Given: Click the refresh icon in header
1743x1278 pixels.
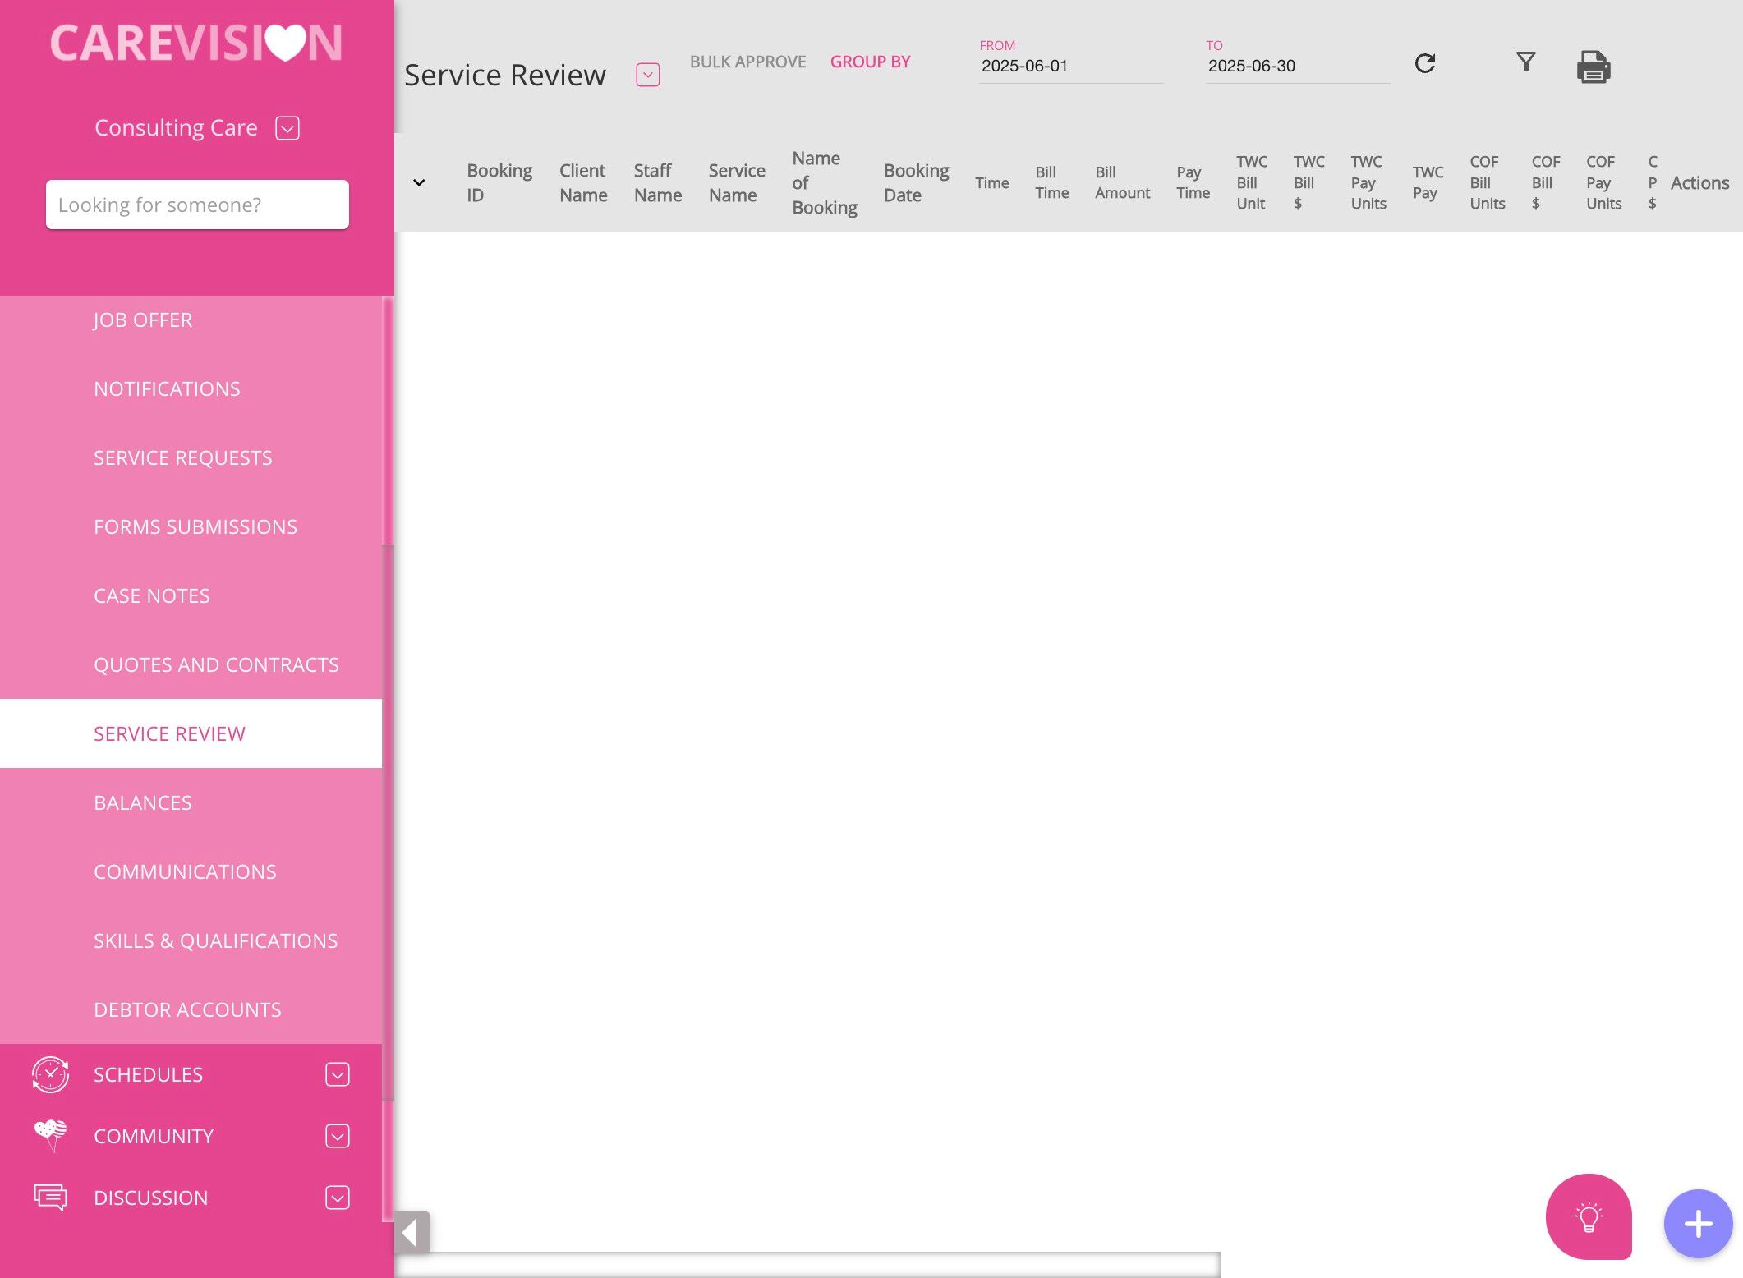Looking at the screenshot, I should 1425,63.
